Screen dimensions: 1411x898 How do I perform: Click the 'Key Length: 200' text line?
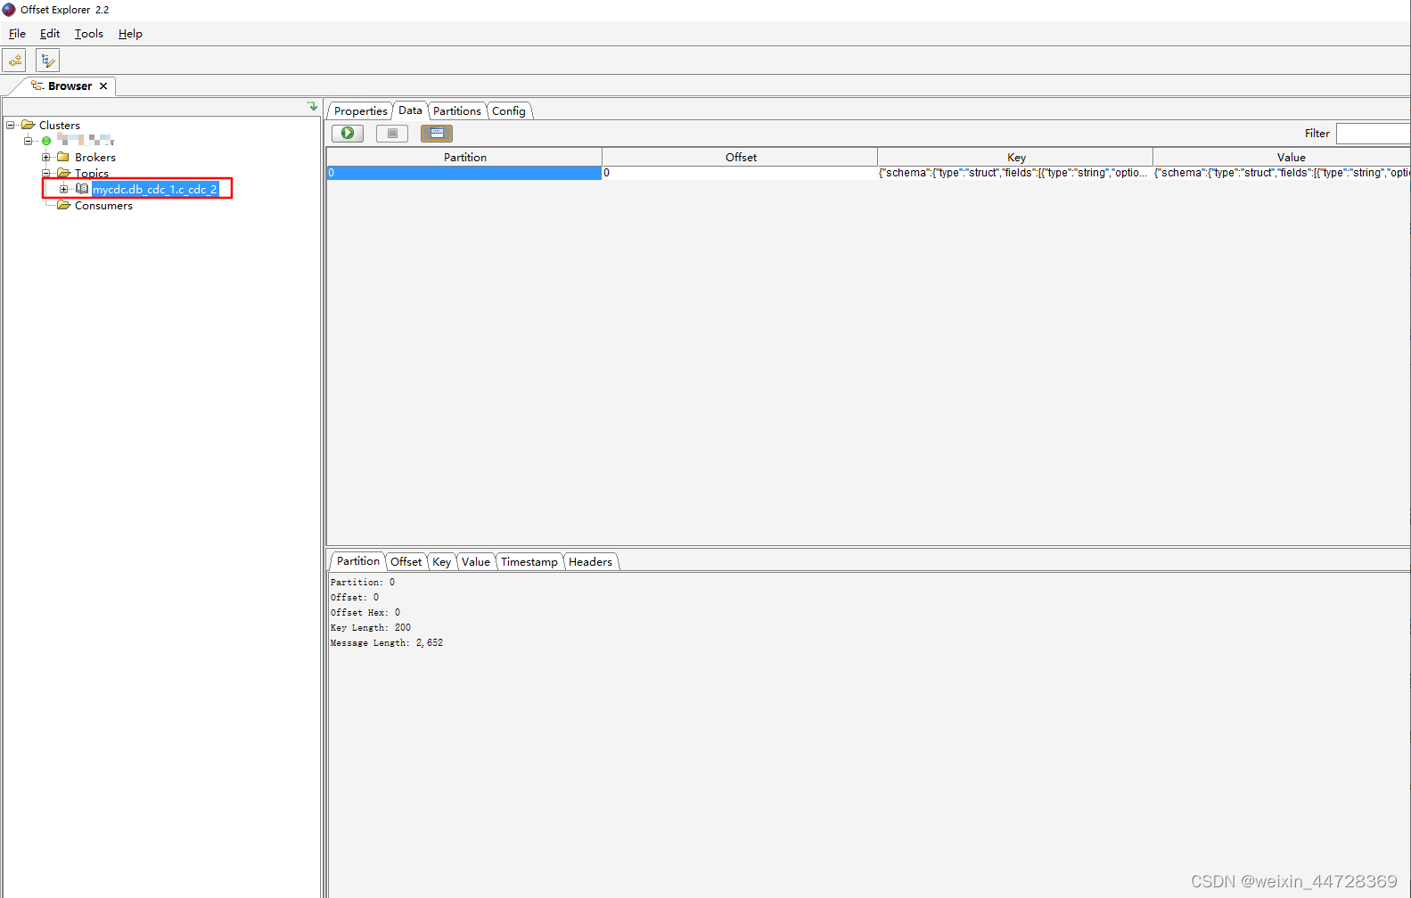click(x=371, y=628)
